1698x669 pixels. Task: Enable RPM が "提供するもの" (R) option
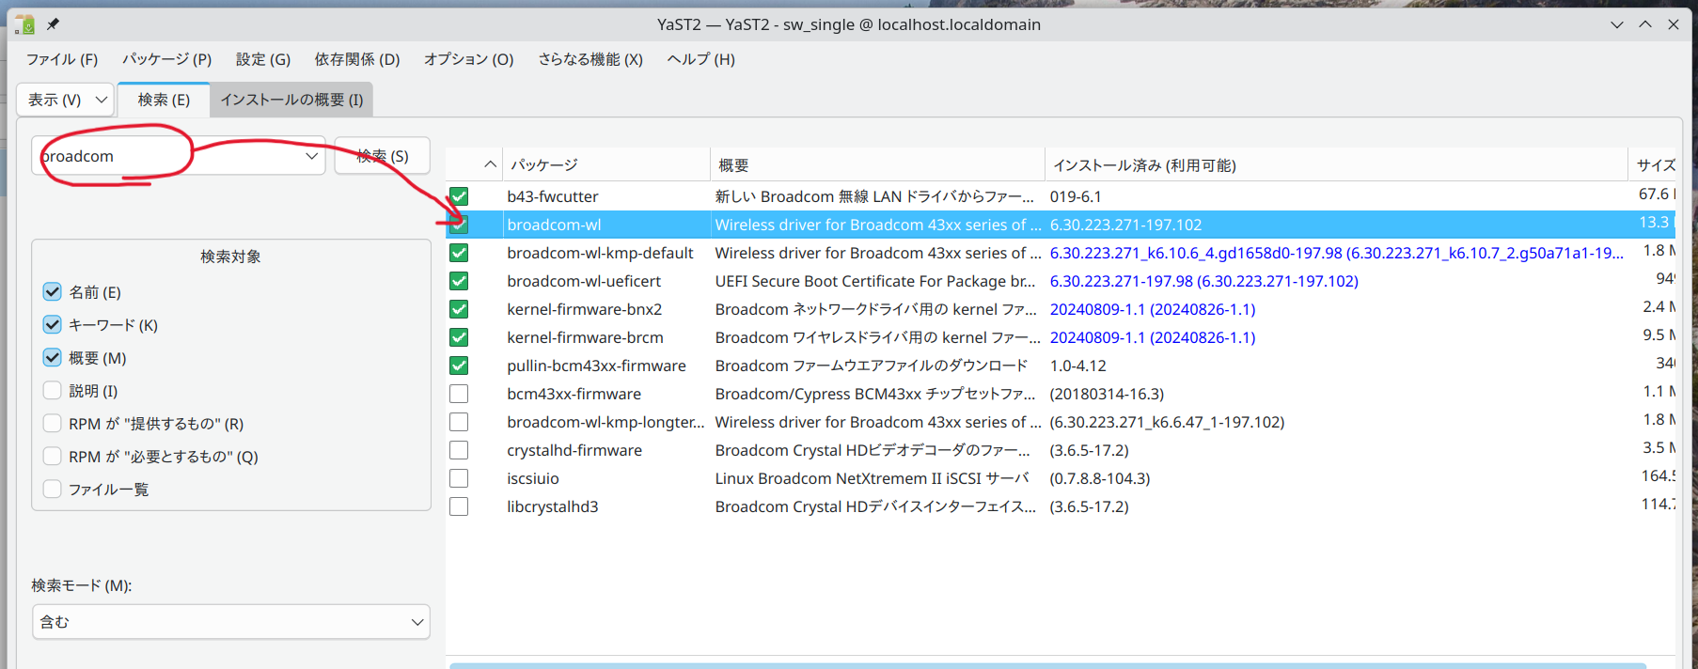tap(53, 424)
